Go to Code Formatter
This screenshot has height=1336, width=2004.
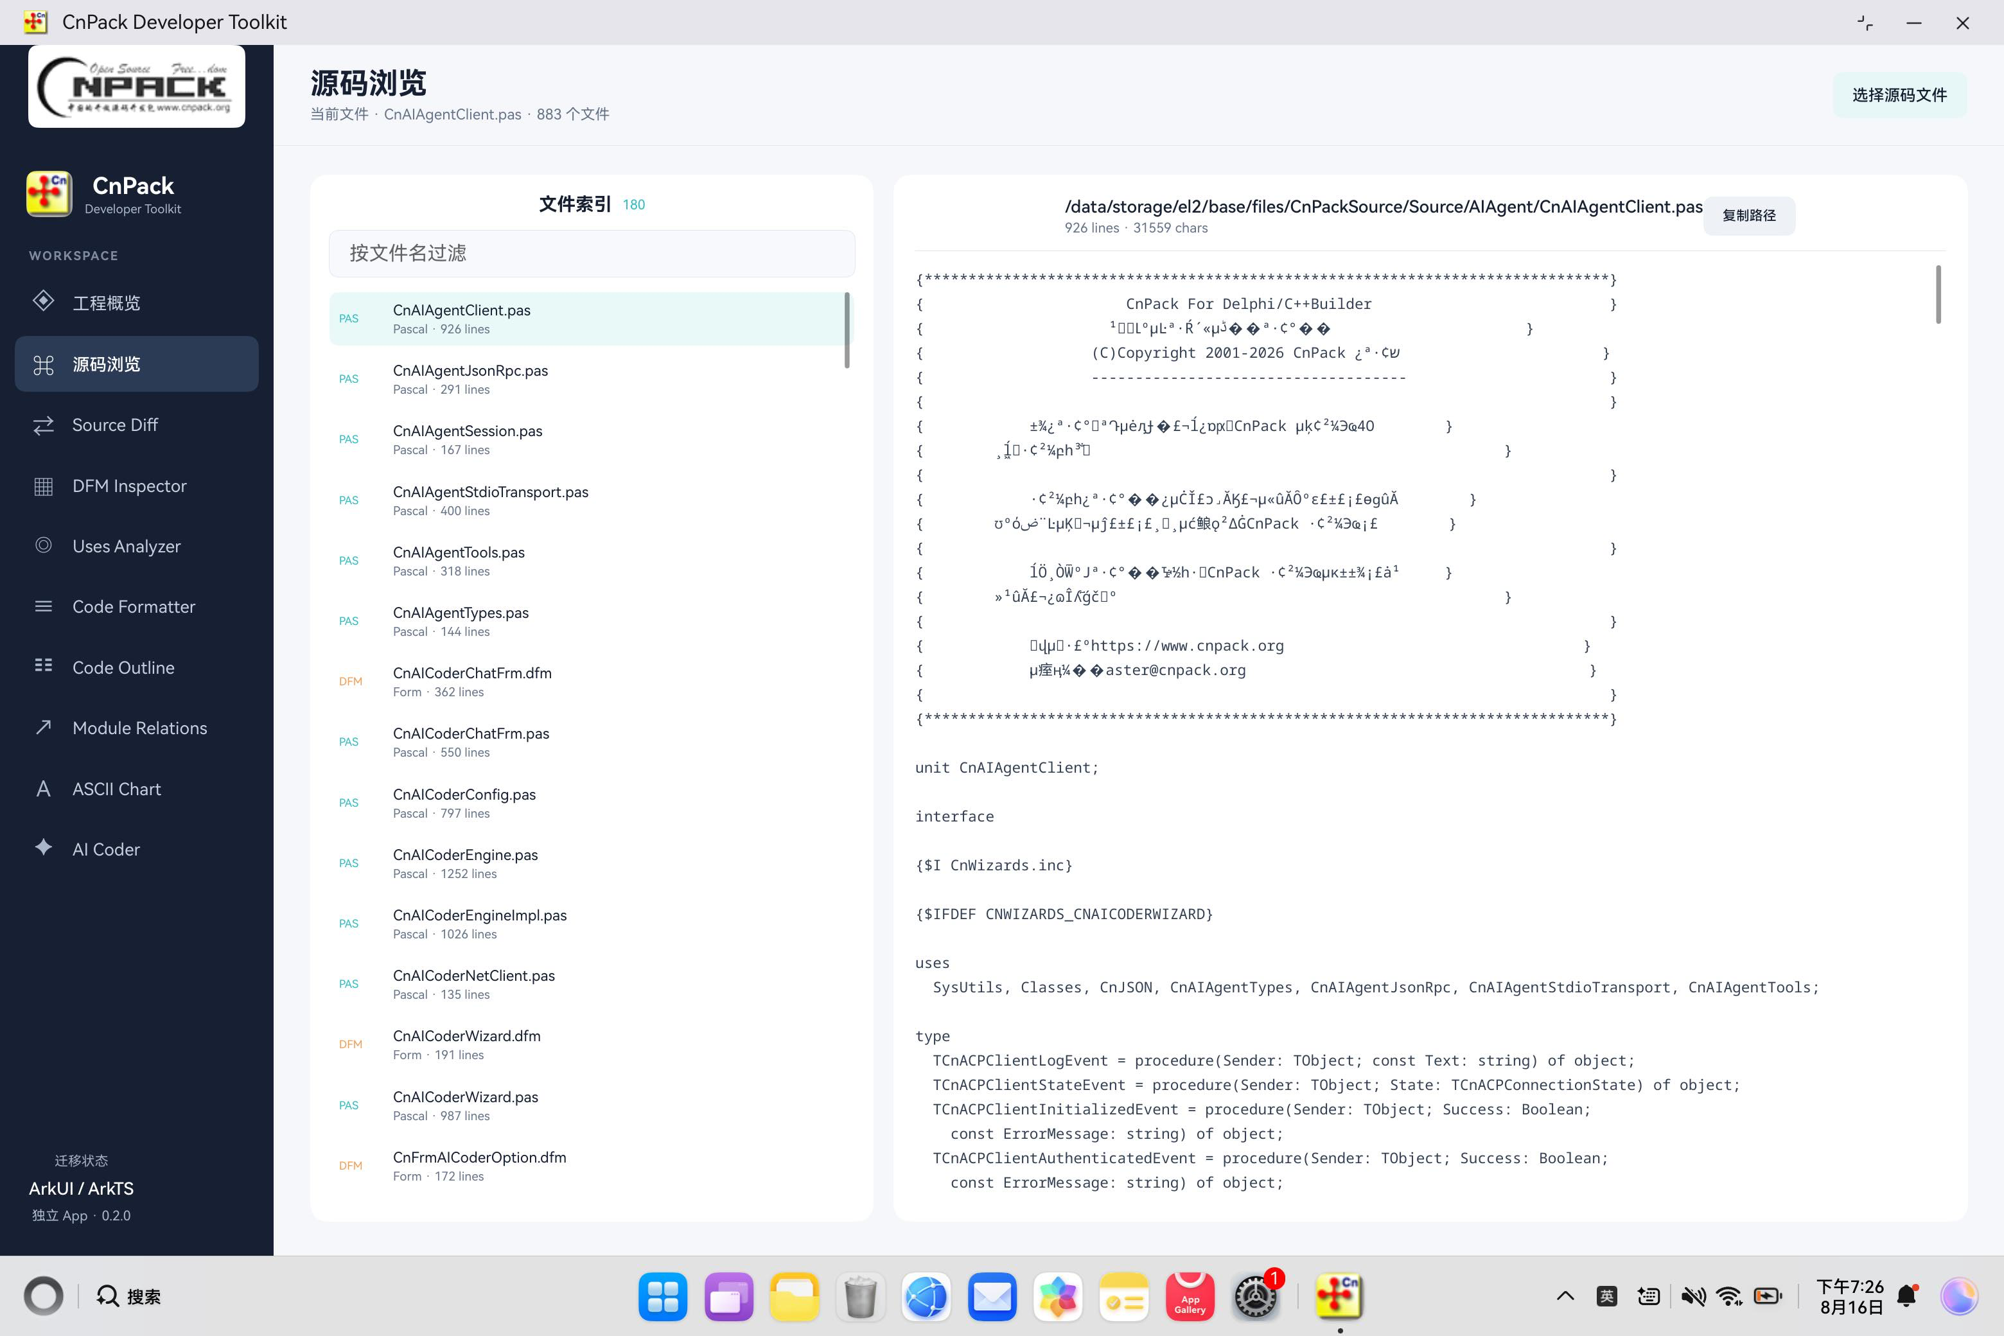coord(136,606)
